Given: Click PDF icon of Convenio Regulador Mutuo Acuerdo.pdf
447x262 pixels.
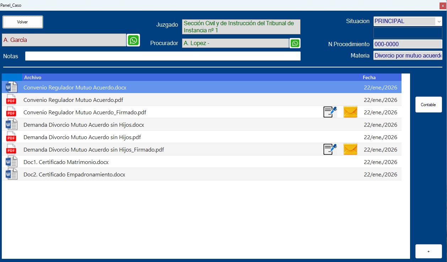Looking at the screenshot, I should tap(11, 100).
